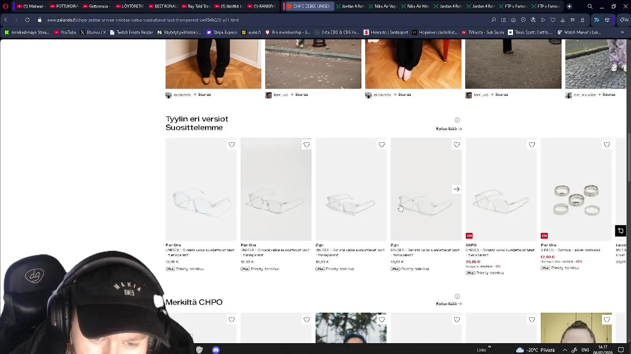This screenshot has height=354, width=631.
Task: Reload the page
Action: (27, 20)
